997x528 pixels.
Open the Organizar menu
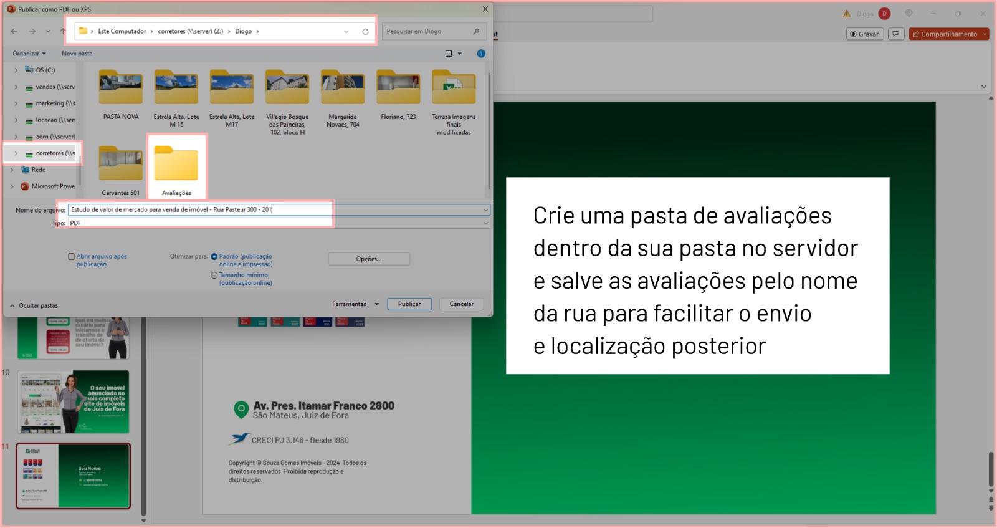pyautogui.click(x=29, y=54)
